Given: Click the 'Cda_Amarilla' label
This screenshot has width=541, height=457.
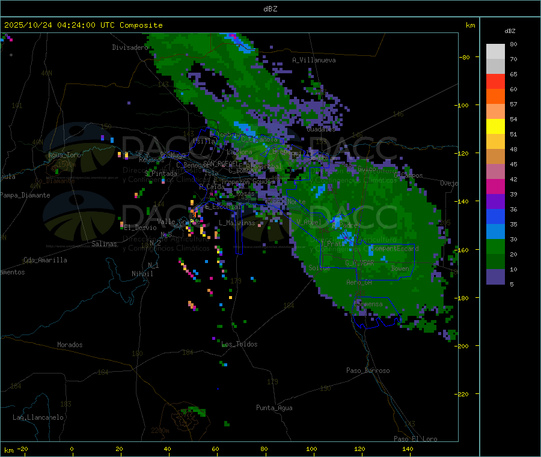Looking at the screenshot, I should (x=45, y=260).
